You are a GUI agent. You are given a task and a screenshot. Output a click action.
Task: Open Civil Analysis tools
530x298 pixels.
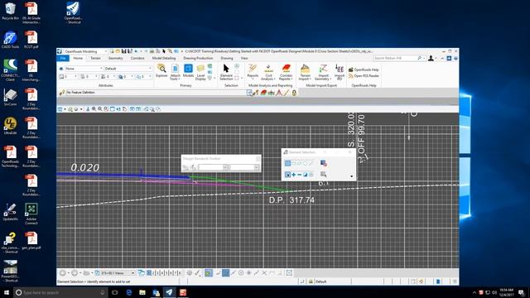pos(268,72)
